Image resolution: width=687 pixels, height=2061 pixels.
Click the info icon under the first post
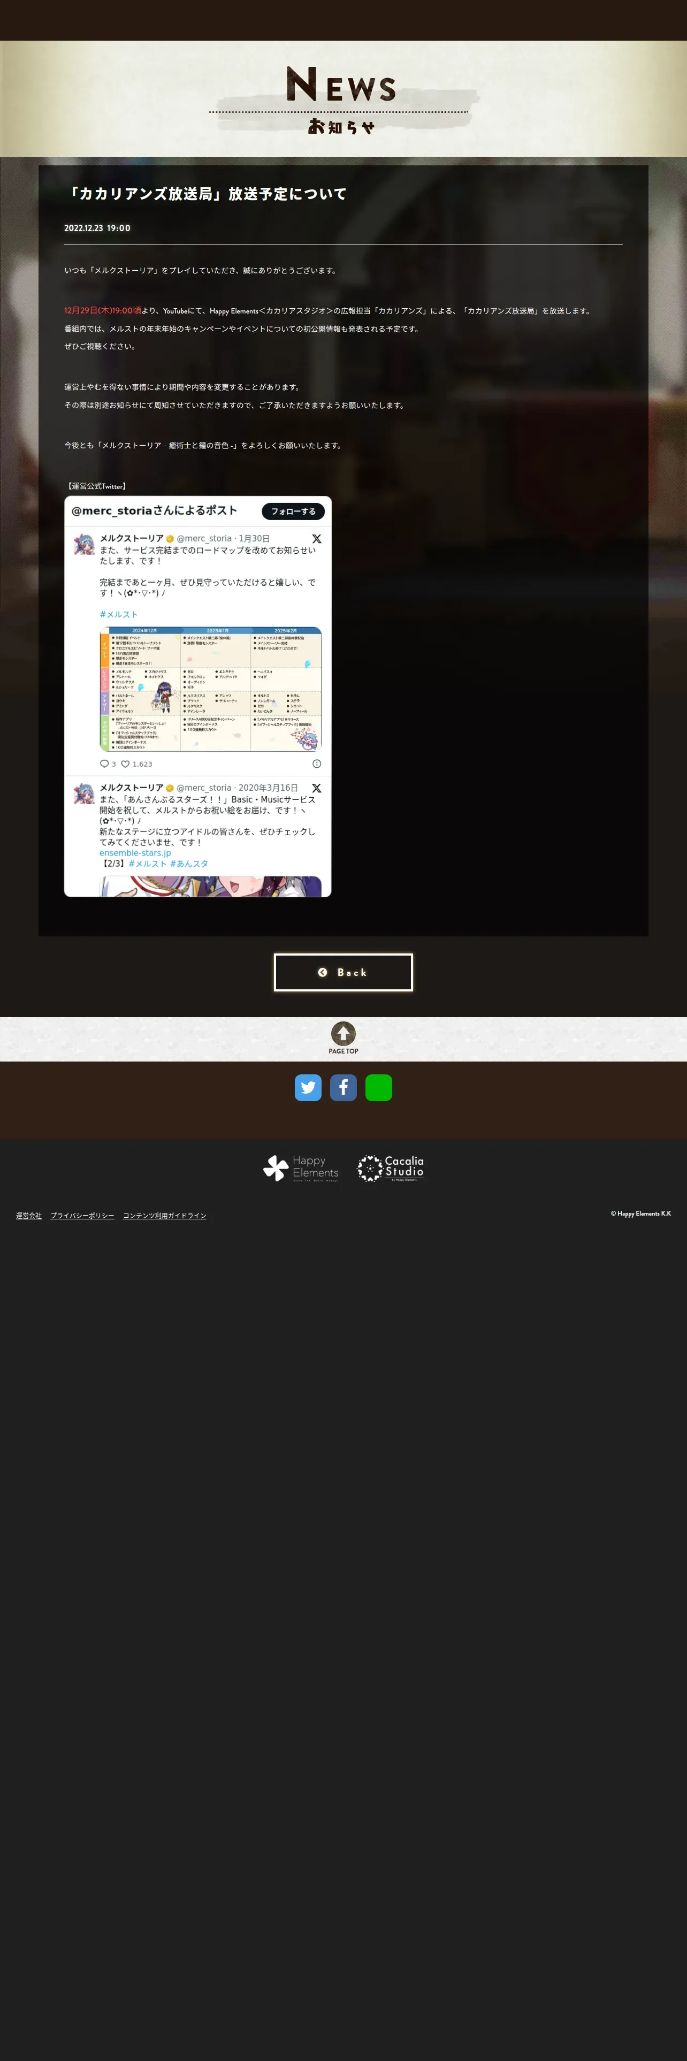click(x=317, y=764)
